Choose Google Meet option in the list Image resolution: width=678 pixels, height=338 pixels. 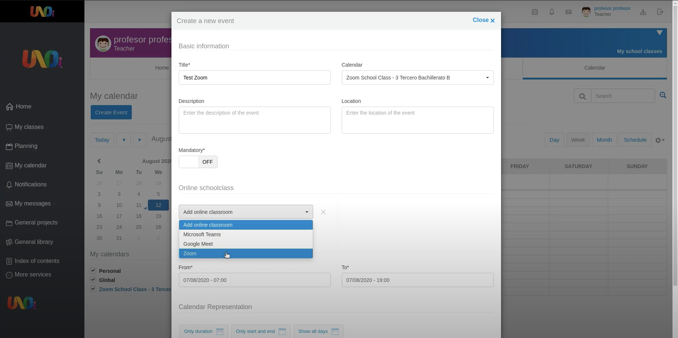pos(246,244)
